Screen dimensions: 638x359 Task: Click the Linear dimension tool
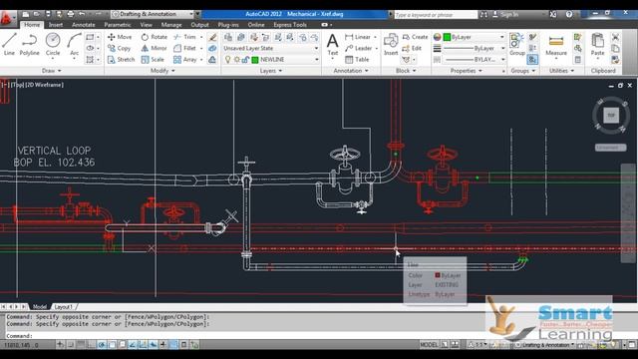click(x=358, y=37)
